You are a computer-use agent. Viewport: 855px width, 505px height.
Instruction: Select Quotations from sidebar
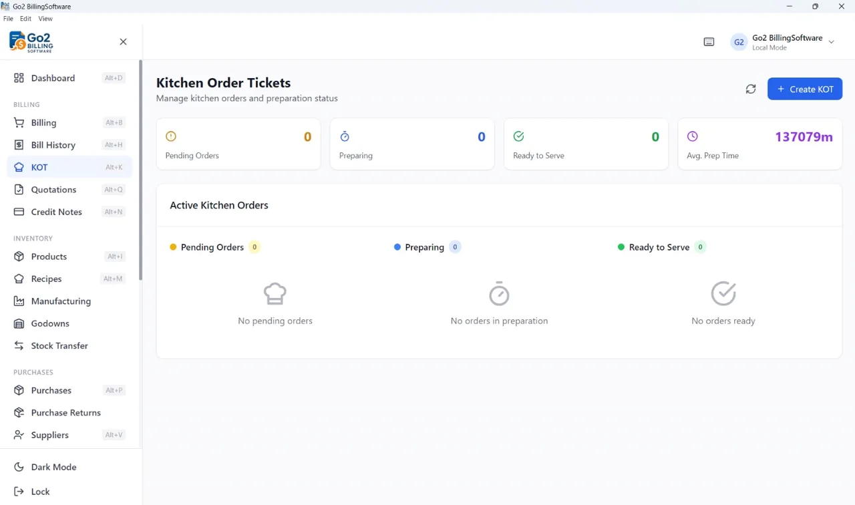point(69,190)
